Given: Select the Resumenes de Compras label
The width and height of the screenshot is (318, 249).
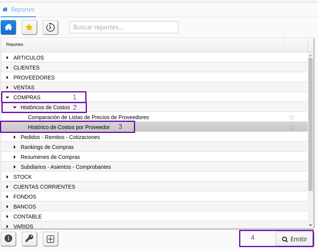Looking at the screenshot, I should click(x=50, y=157).
